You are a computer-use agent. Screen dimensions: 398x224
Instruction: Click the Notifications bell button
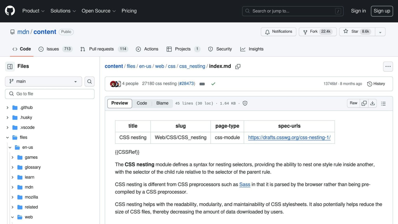coord(279,32)
